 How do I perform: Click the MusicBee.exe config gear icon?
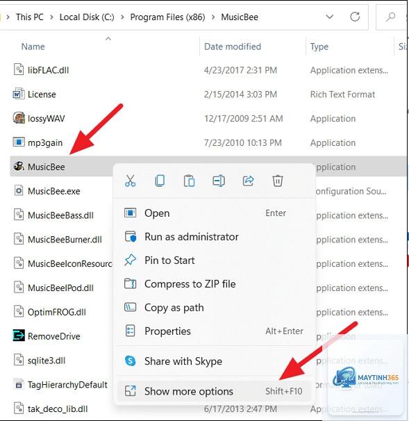click(19, 190)
